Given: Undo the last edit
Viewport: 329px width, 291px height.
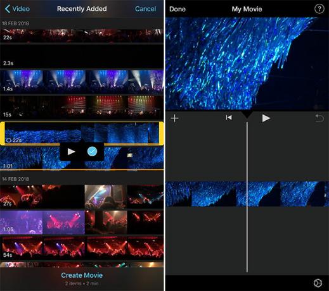Looking at the screenshot, I should click(x=319, y=118).
